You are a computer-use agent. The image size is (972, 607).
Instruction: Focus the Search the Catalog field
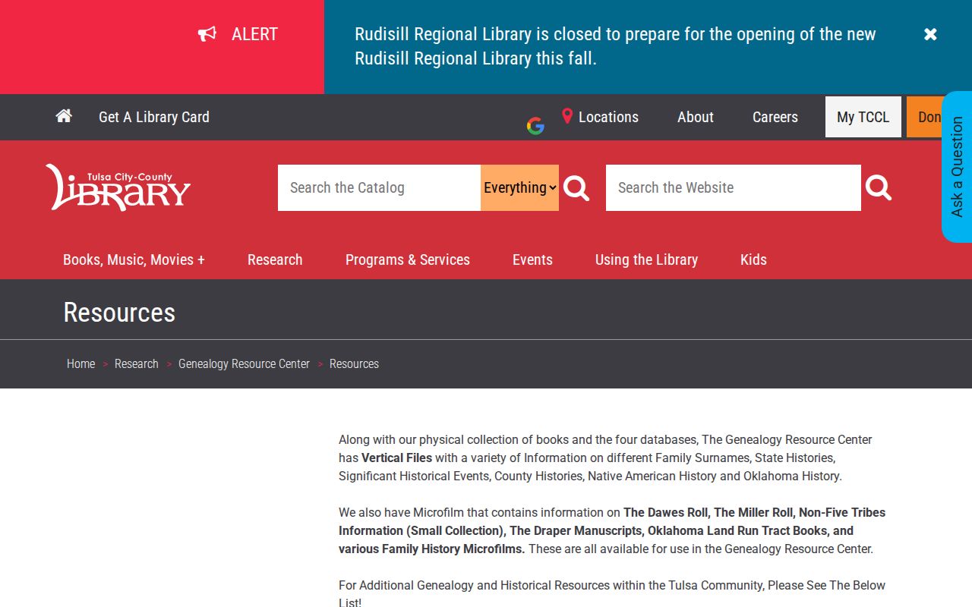coord(379,188)
